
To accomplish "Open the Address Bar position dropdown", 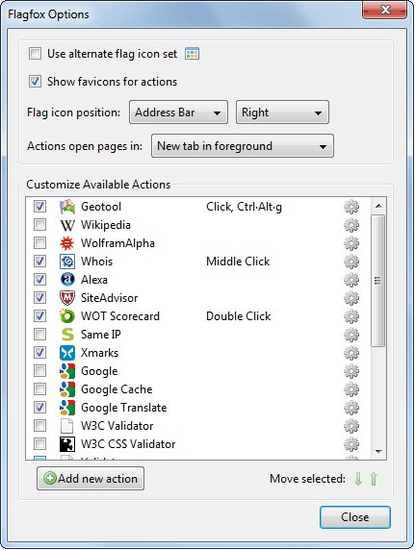I will coord(178,112).
